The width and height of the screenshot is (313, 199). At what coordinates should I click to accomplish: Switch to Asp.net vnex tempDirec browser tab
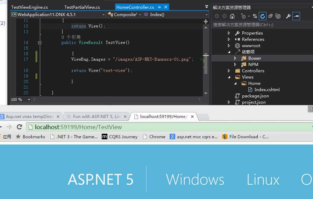(x=29, y=117)
